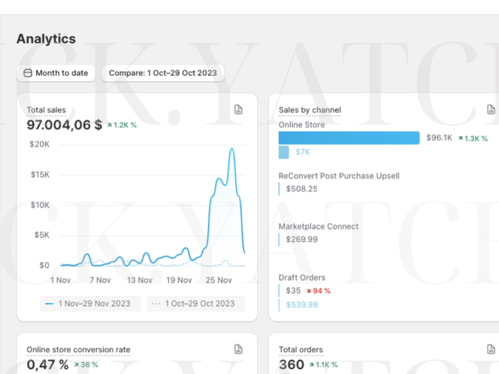The width and height of the screenshot is (499, 374).
Task: Click the $539.98 Draft Orders comparison value
Action: [x=302, y=305]
